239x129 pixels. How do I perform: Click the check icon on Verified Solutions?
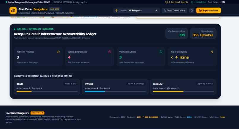[161, 52]
